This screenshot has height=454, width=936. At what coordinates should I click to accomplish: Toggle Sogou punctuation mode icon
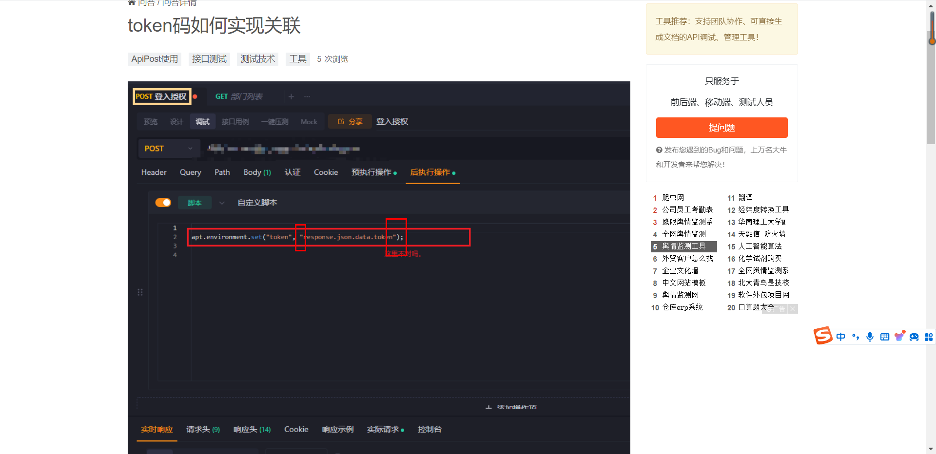click(x=856, y=337)
